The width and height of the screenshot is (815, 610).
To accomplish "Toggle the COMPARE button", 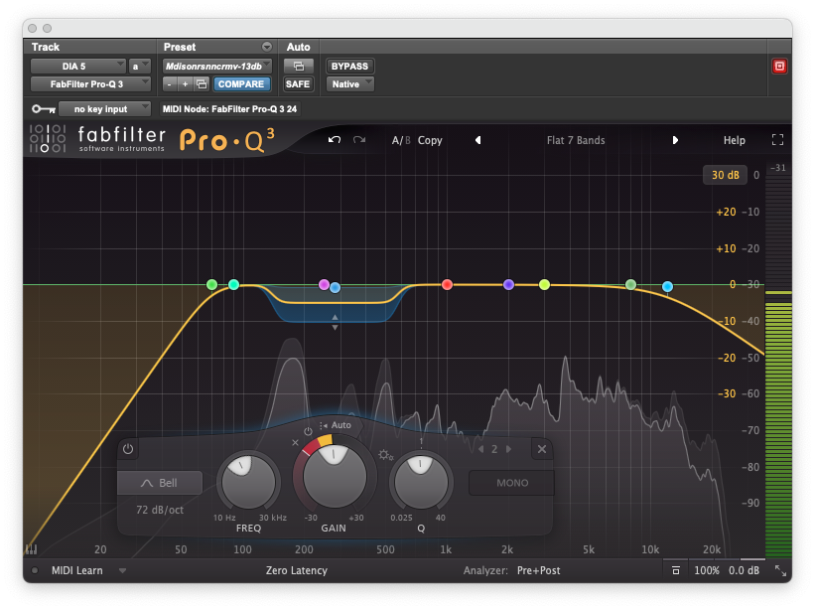I will (241, 83).
